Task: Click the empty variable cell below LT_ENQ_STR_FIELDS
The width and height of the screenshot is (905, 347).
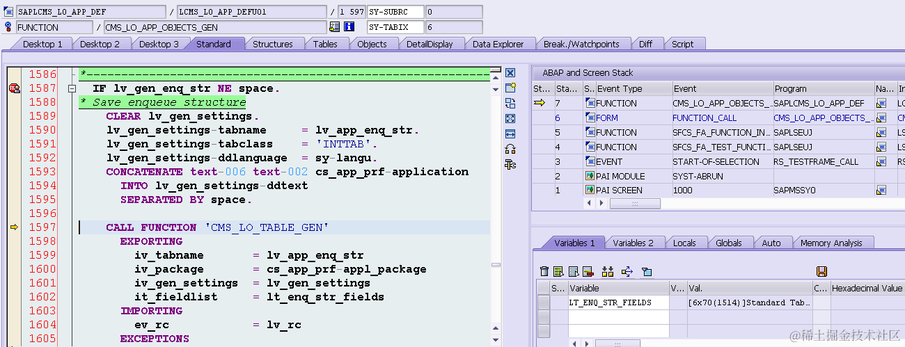Action: click(x=619, y=316)
